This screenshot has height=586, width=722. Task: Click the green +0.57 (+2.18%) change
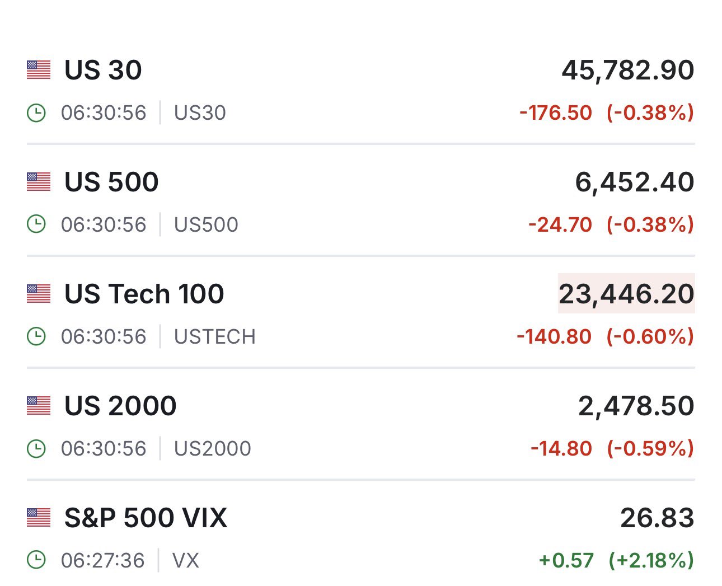[616, 560]
